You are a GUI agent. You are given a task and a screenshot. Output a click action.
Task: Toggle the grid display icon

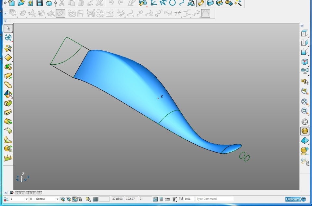(95, 199)
